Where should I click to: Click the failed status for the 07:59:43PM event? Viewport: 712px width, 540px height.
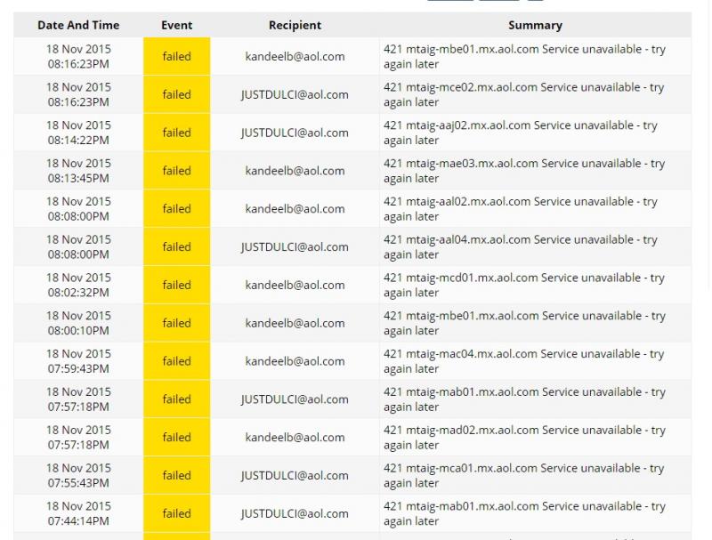pos(176,361)
